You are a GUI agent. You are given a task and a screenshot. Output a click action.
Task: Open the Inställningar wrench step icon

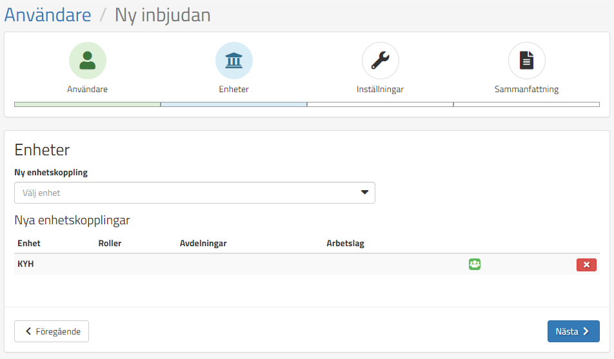point(380,61)
